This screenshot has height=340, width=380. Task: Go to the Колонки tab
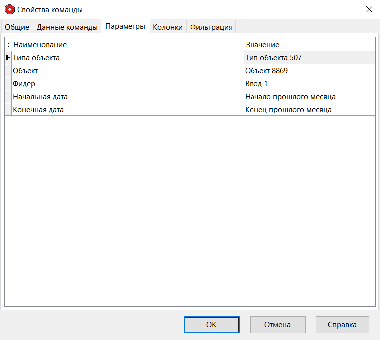168,27
